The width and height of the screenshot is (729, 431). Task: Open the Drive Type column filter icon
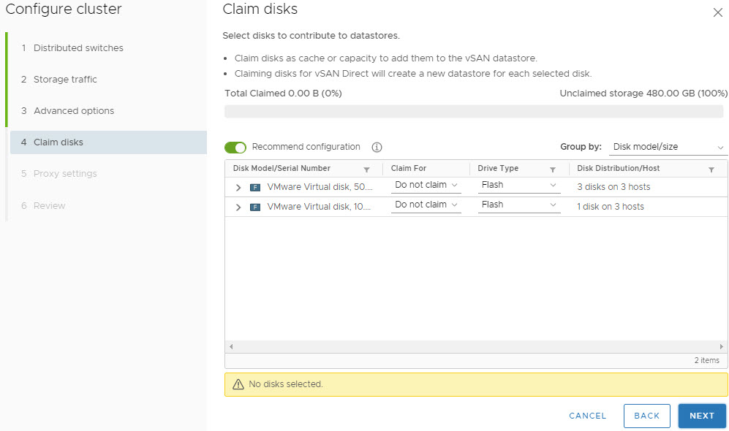553,169
